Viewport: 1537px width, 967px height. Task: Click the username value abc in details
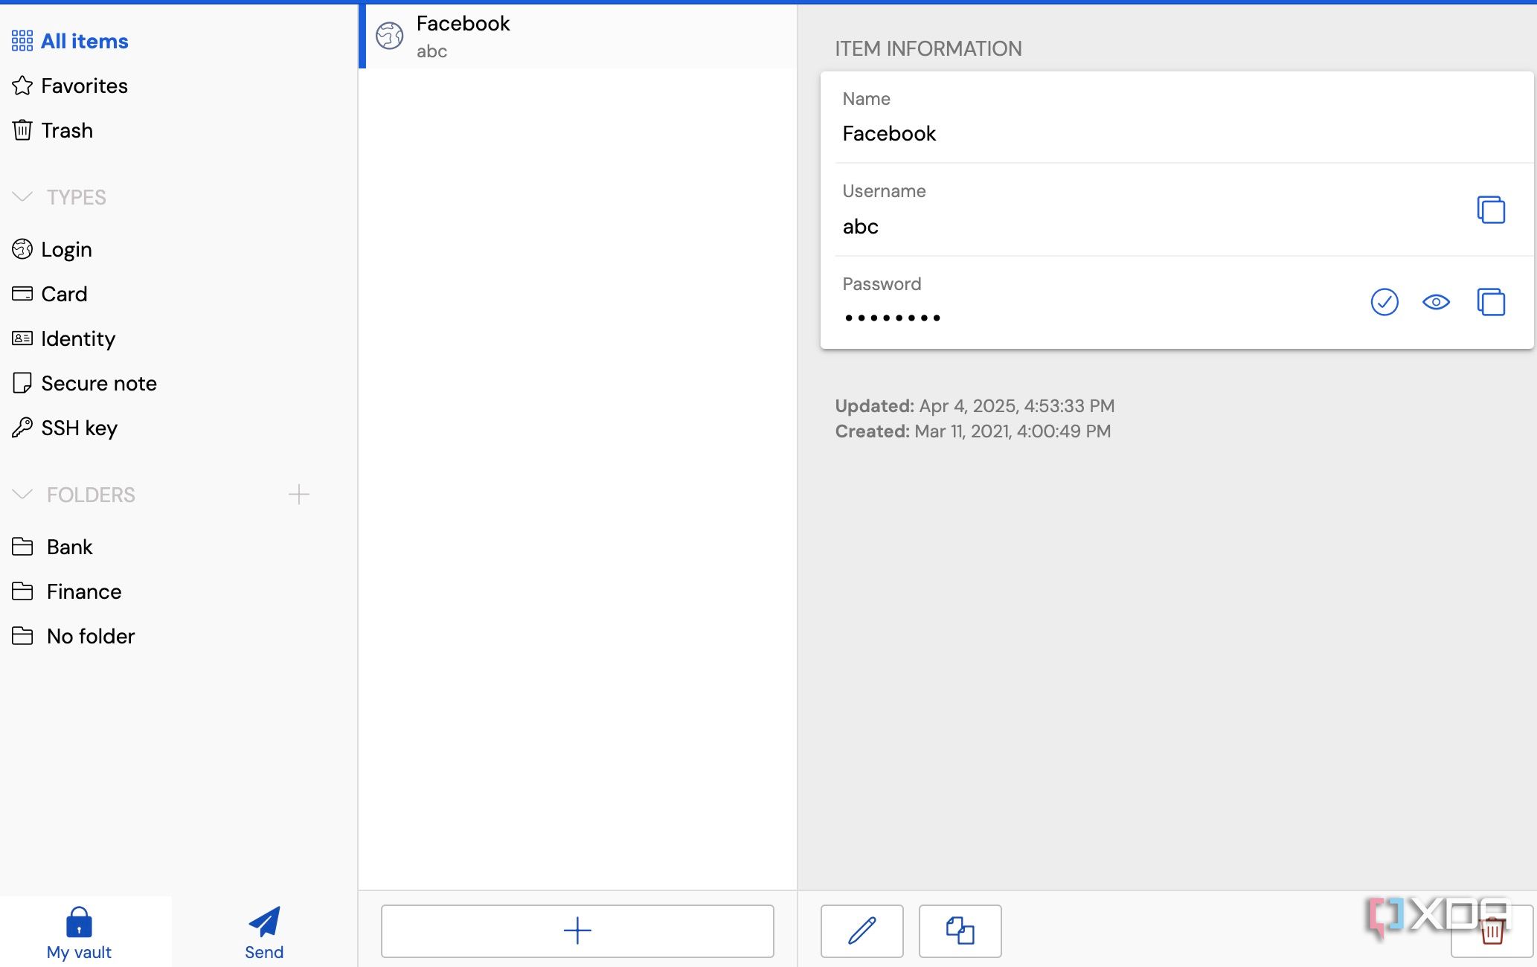pyautogui.click(x=860, y=227)
